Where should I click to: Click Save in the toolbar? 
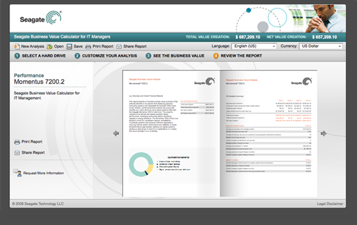pos(78,46)
